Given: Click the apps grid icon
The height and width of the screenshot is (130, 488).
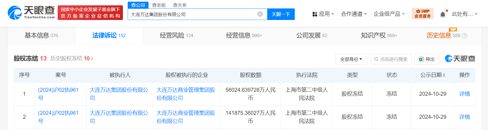Looking at the screenshot, I should (315, 14).
